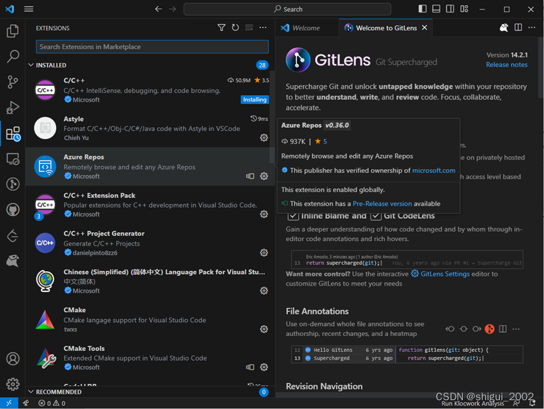
Task: Toggle primary side bar layout icon
Action: (x=422, y=9)
